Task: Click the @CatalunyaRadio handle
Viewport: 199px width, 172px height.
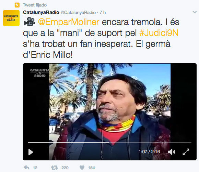Action: pos(78,13)
